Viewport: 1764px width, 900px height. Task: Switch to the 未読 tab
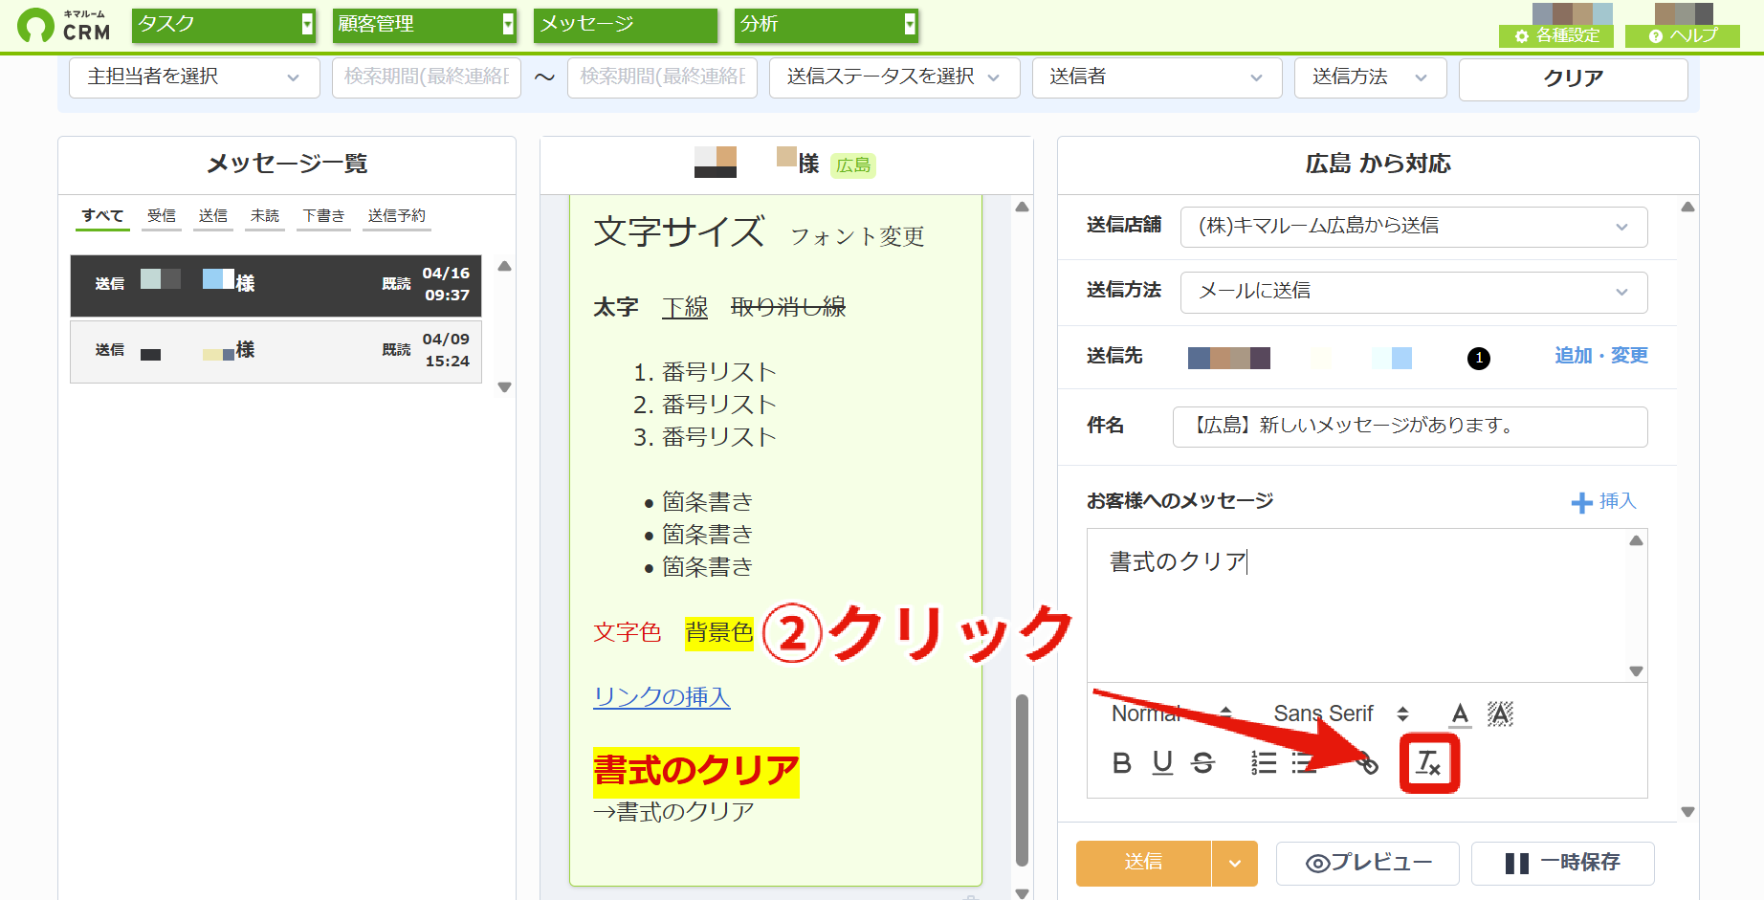[265, 216]
